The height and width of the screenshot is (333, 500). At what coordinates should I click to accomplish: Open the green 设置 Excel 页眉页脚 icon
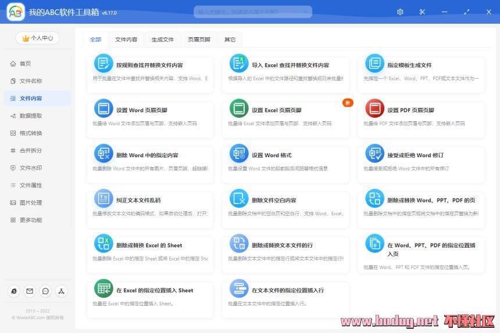pyautogui.click(x=239, y=108)
